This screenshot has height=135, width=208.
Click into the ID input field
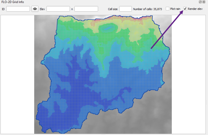pyautogui.click(x=18, y=9)
